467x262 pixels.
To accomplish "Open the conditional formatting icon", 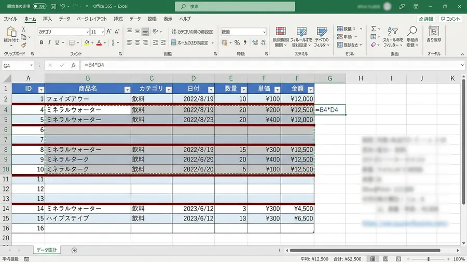I will (281, 31).
